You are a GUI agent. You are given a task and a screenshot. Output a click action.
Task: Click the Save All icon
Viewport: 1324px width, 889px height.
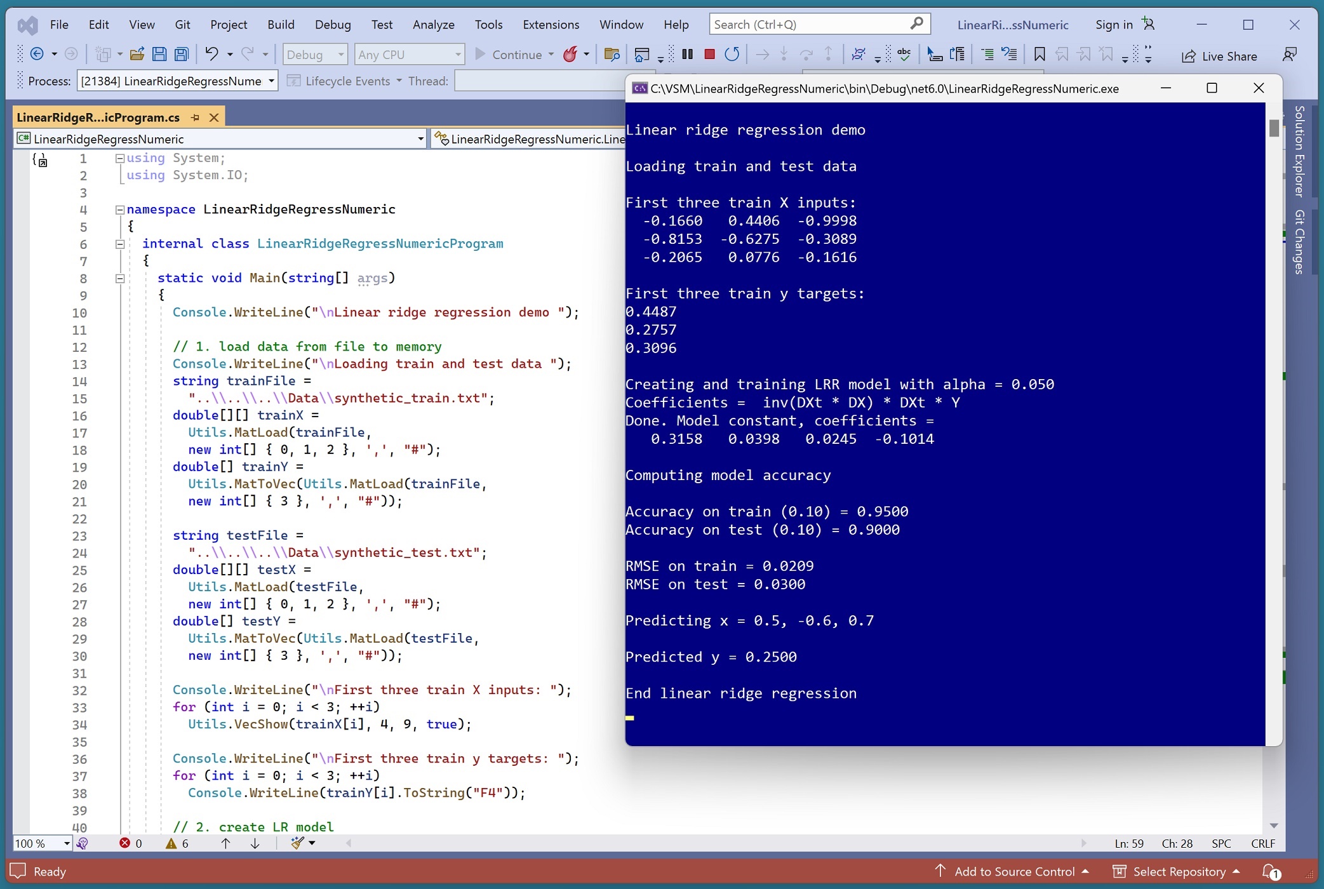click(182, 54)
